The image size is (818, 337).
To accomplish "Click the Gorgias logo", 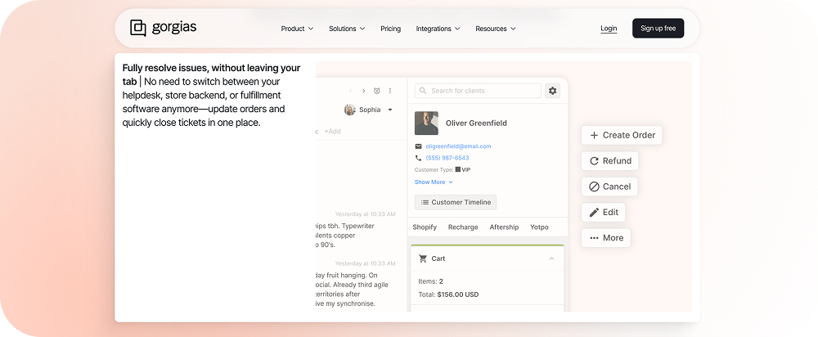I will (x=164, y=28).
